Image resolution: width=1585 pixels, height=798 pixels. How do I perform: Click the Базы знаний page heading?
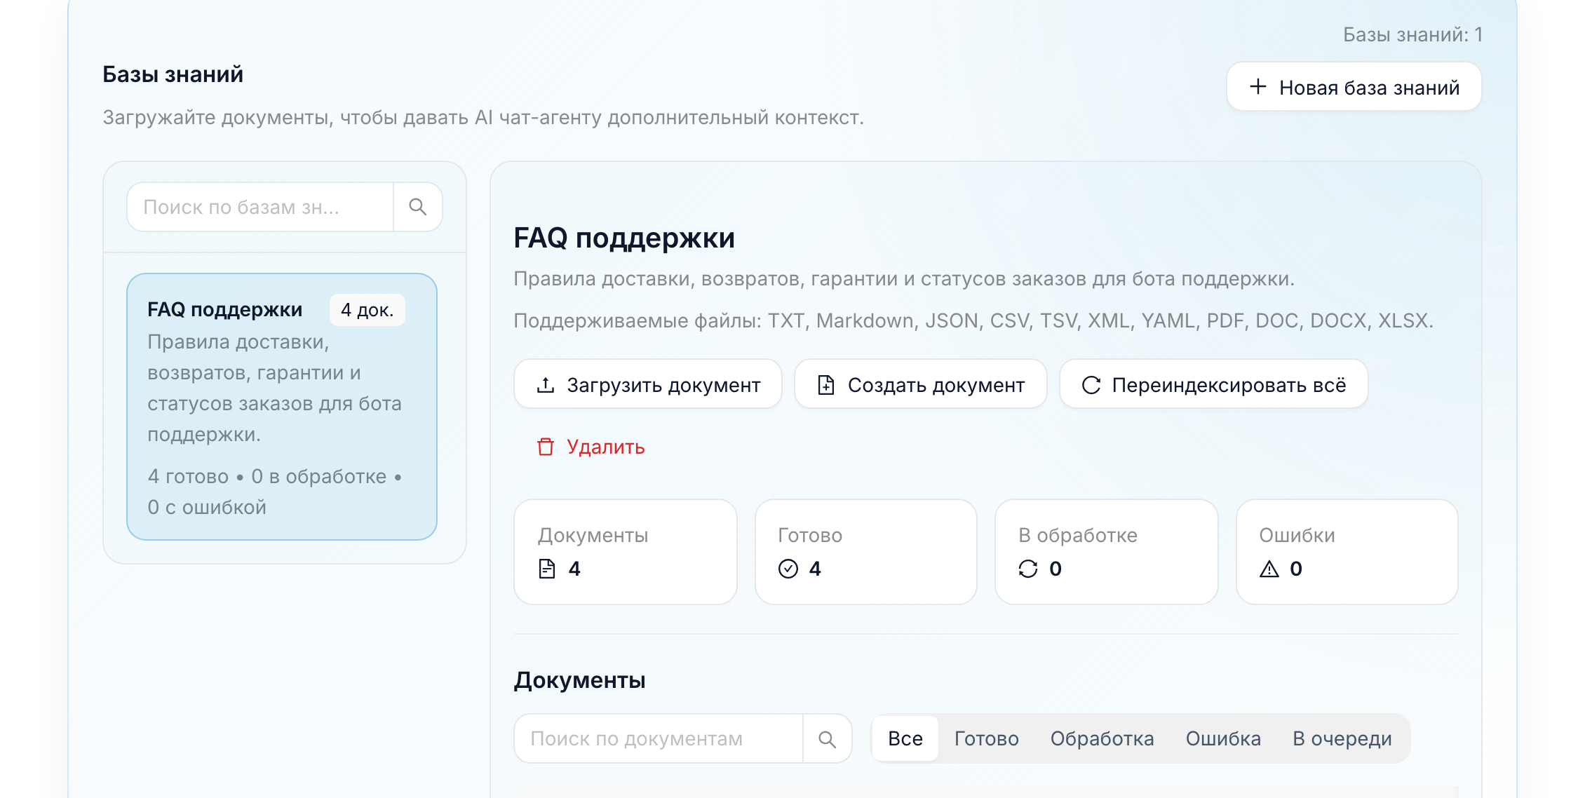[173, 74]
